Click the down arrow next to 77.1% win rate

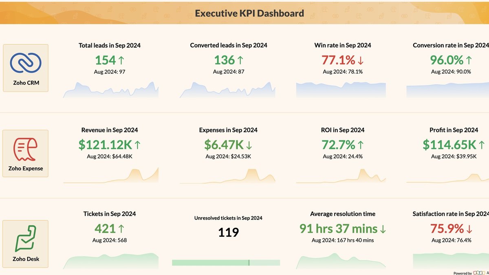(x=361, y=61)
